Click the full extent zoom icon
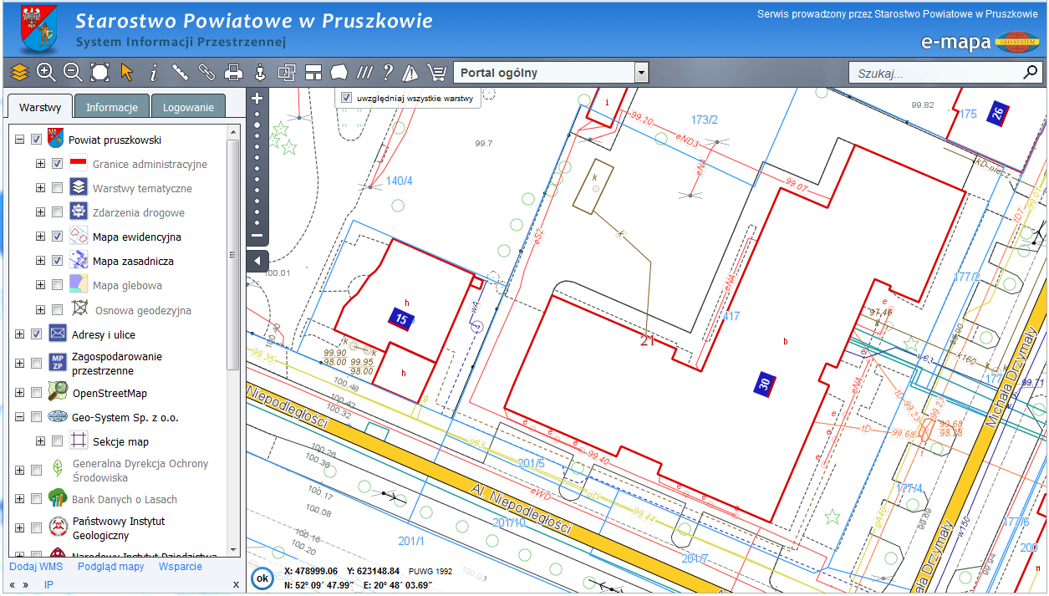 coord(99,73)
